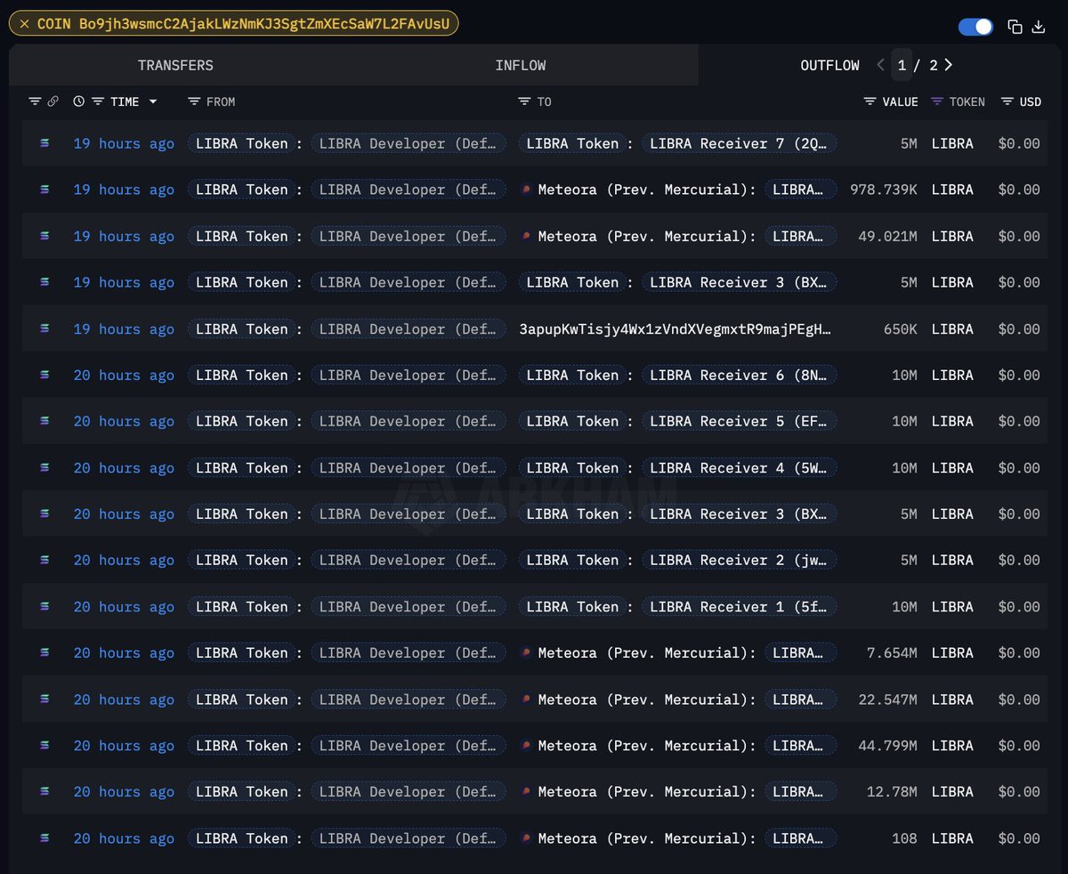Open the VALUE column filter icon
This screenshot has width=1068, height=874.
(870, 101)
